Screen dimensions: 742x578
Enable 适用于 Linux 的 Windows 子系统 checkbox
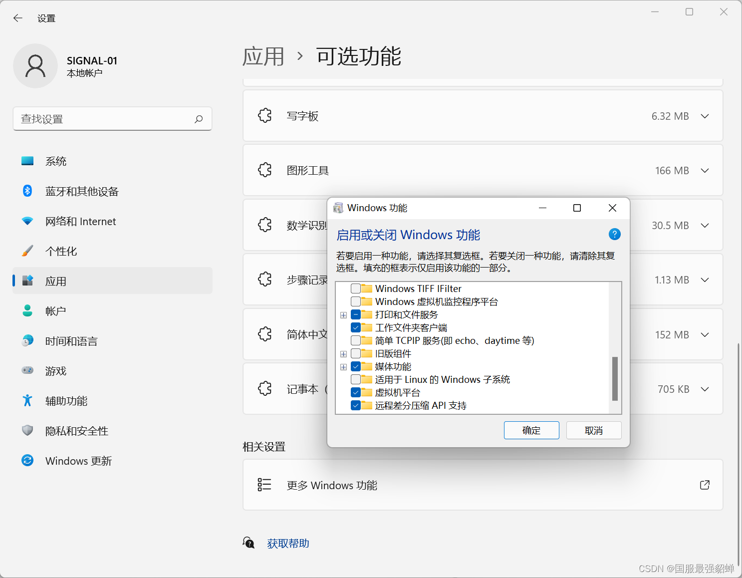coord(356,379)
